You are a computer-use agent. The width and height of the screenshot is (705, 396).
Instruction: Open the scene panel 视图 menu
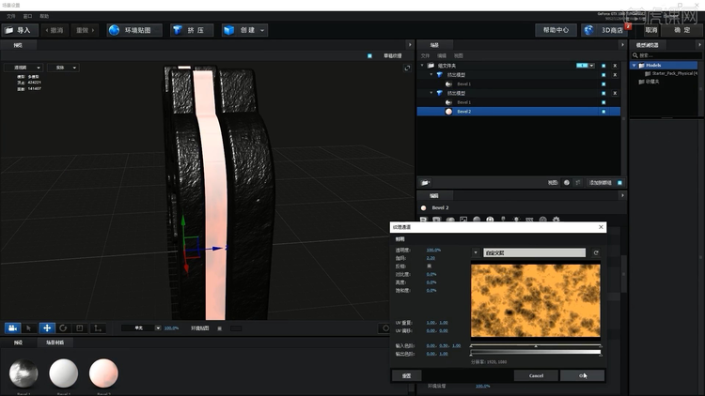(x=458, y=55)
